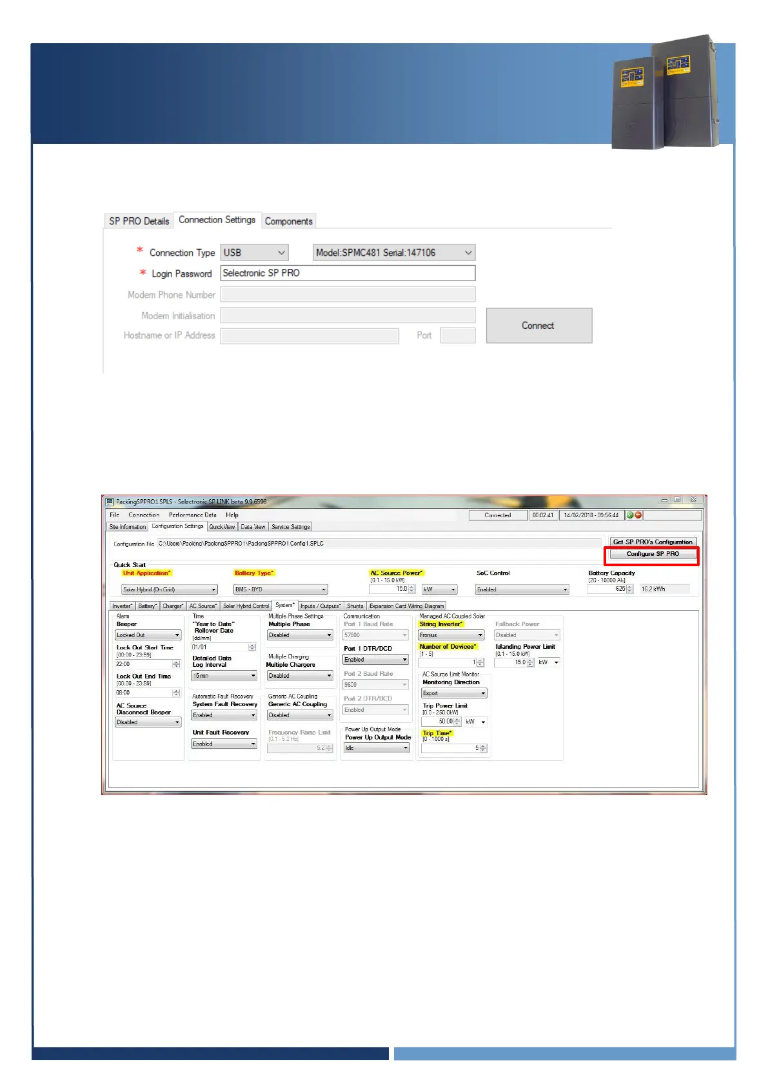The width and height of the screenshot is (768, 1086).
Task: Click Get SP PRO's Configuration button
Action: tap(653, 542)
